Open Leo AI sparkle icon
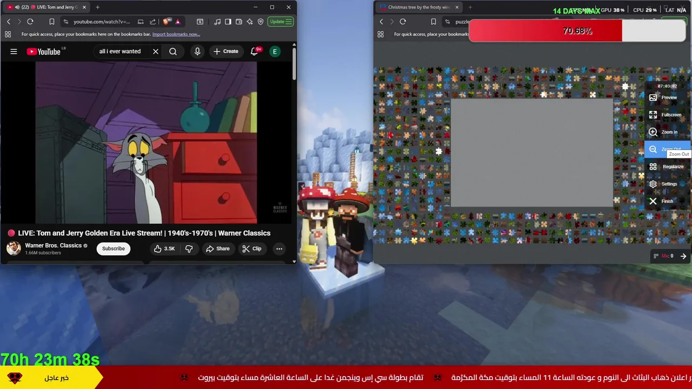The width and height of the screenshot is (692, 389). click(250, 22)
